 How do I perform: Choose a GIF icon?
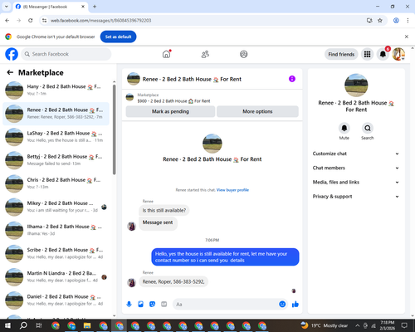[164, 305]
